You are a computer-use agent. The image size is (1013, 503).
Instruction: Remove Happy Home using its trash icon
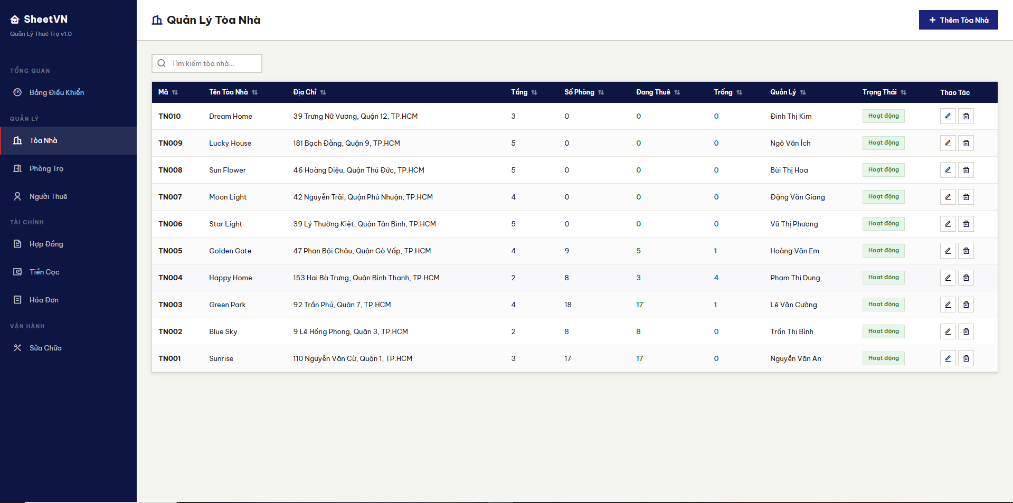pyautogui.click(x=965, y=278)
